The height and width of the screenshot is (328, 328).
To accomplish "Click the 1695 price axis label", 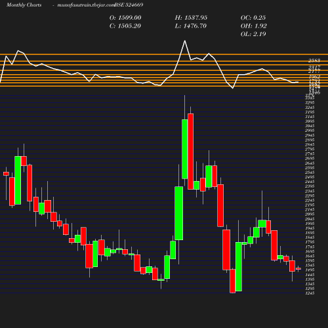I will point(310,251).
